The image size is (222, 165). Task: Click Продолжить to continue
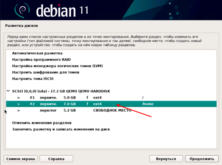tap(202, 159)
